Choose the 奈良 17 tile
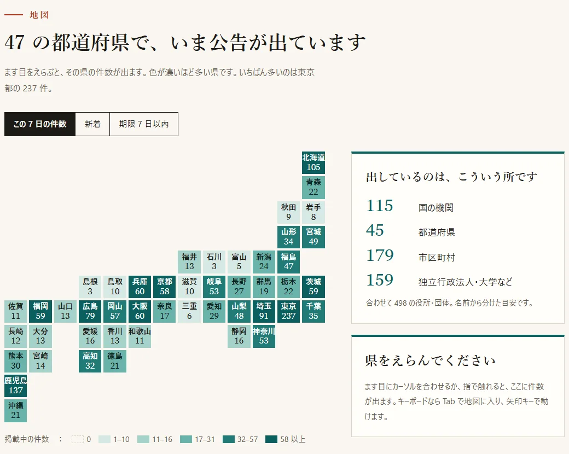This screenshot has width=569, height=454. [x=164, y=311]
